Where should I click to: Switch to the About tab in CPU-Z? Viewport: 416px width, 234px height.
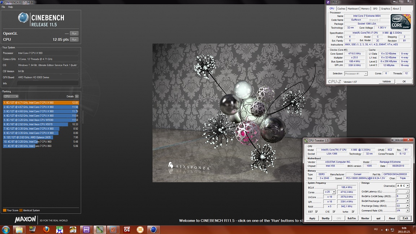(396, 9)
